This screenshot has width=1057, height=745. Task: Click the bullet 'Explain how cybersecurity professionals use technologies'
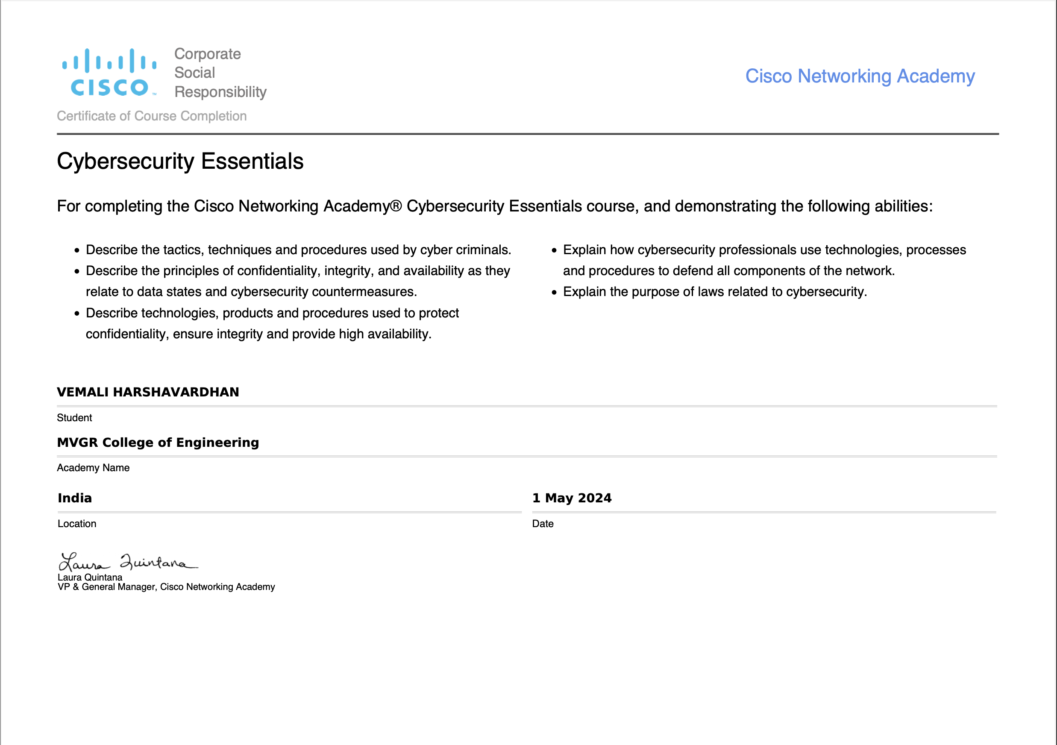[x=764, y=260]
